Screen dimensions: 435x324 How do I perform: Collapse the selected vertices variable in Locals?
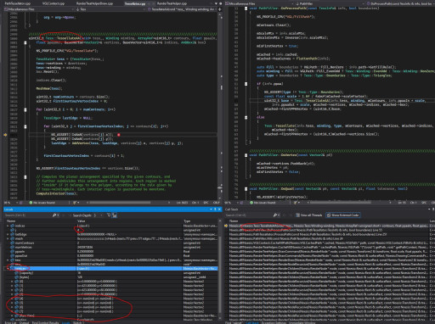click(x=8, y=268)
